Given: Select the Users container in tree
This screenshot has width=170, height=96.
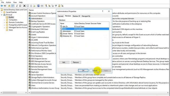Looking at the screenshot, I should point(11,30).
